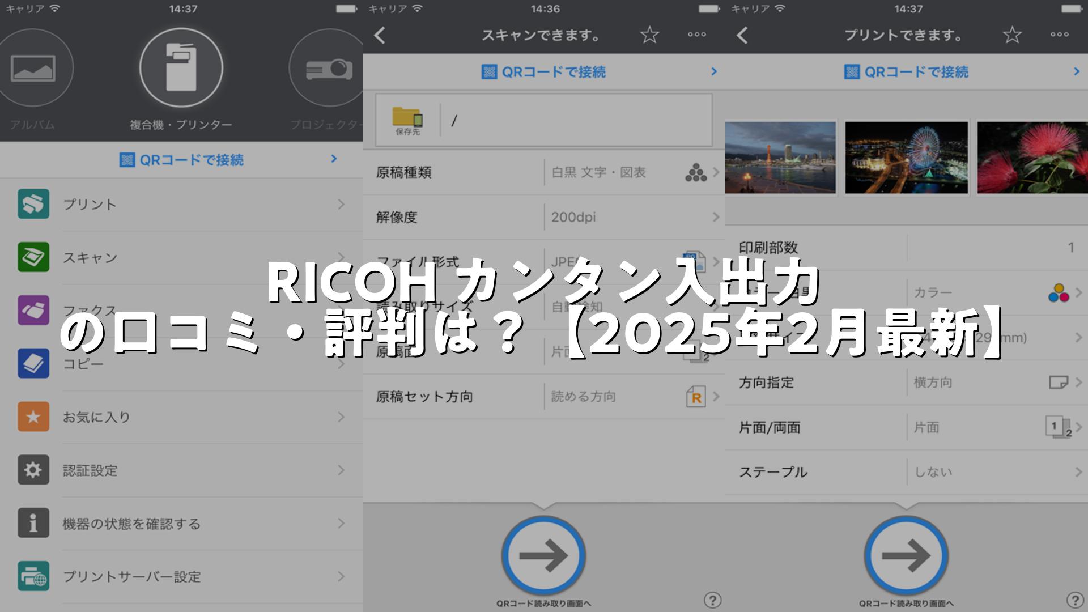Open the スキャン menu icon
1088x612 pixels.
click(33, 257)
